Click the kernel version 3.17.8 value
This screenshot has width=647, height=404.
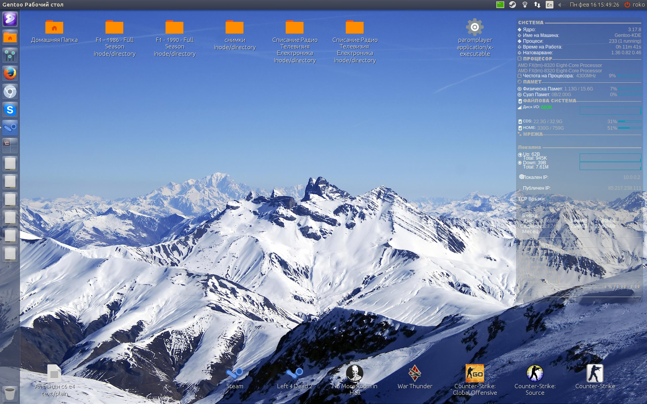(635, 30)
